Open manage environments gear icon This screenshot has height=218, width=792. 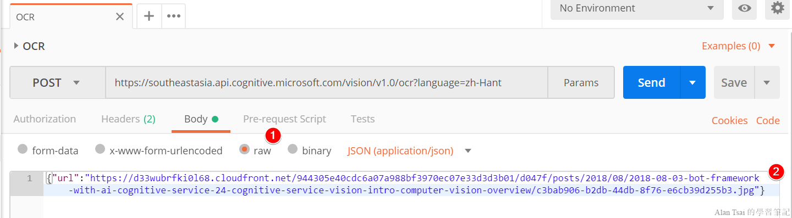[x=777, y=8]
